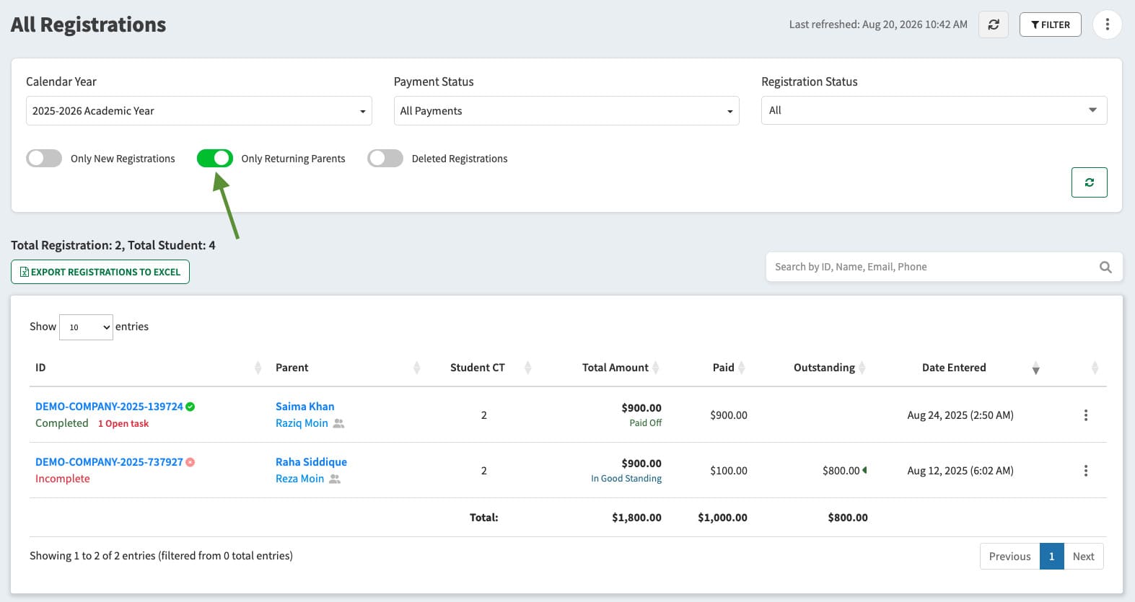Click the green reload filters icon button

pos(1089,182)
